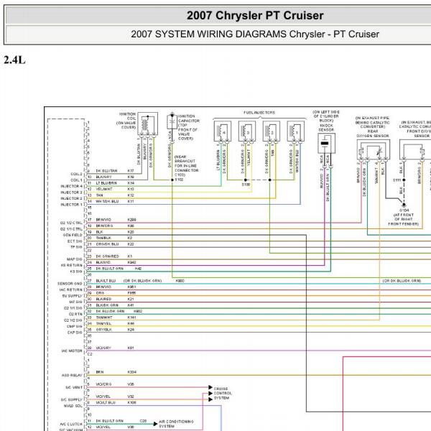Click the 'GEN FIELD' pin label
Viewport: 431px width, 431px height.
click(73, 235)
